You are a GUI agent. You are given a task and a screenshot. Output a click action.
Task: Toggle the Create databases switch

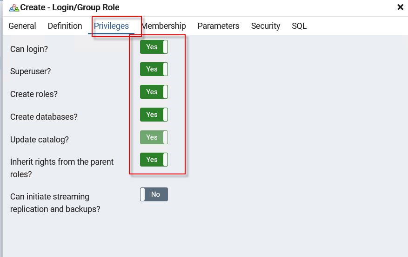154,115
